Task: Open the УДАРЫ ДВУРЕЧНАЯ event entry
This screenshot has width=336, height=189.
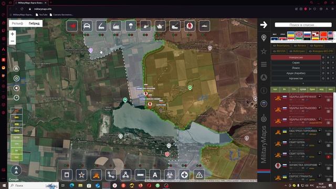Action: point(302,98)
